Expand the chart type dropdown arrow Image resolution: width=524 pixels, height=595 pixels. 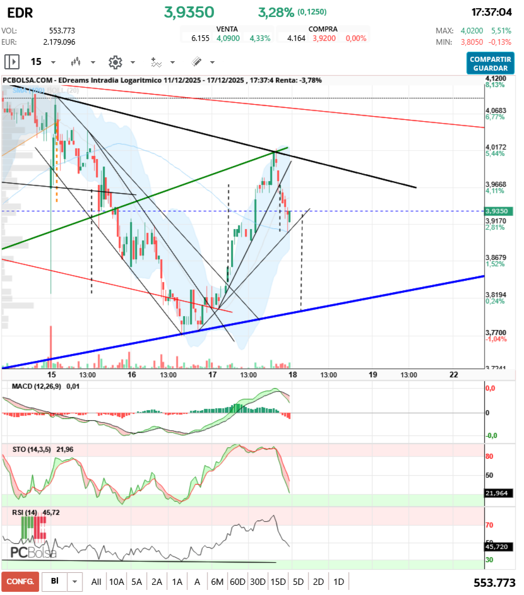click(93, 62)
